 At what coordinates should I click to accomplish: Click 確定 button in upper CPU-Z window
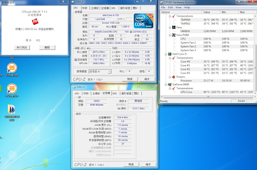pos(147,79)
